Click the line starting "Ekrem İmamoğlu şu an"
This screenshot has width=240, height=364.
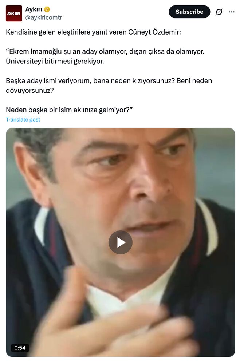point(105,52)
